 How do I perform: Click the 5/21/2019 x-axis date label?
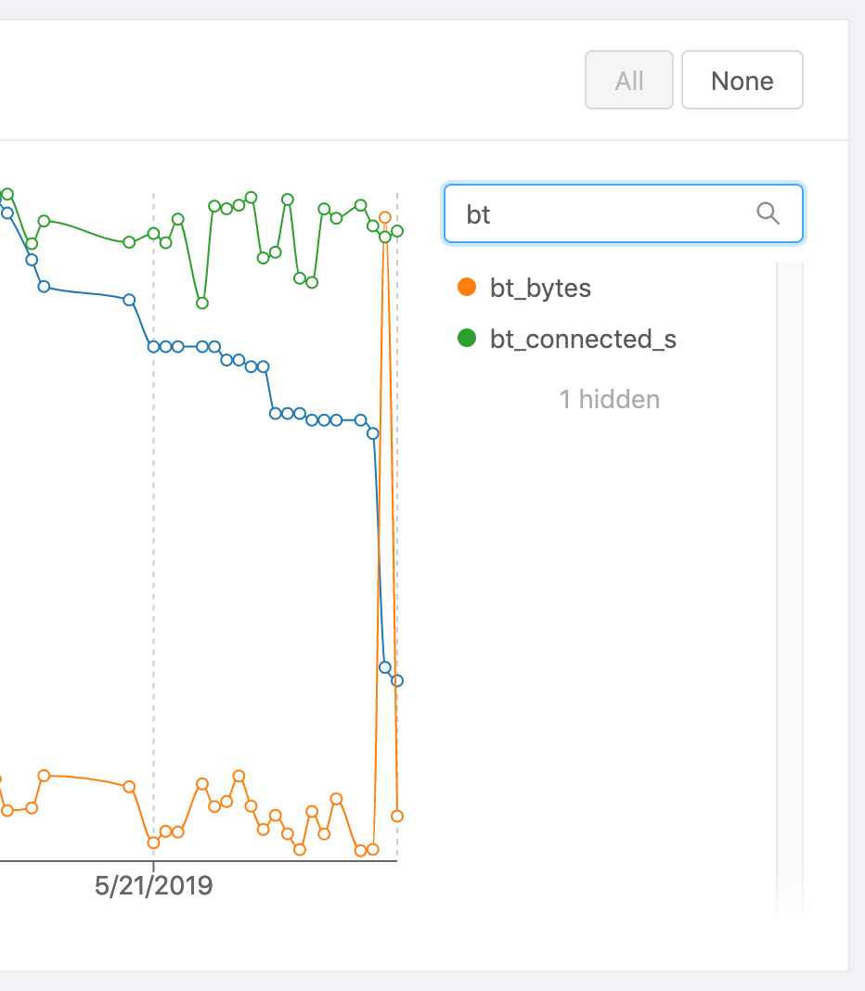pos(154,886)
